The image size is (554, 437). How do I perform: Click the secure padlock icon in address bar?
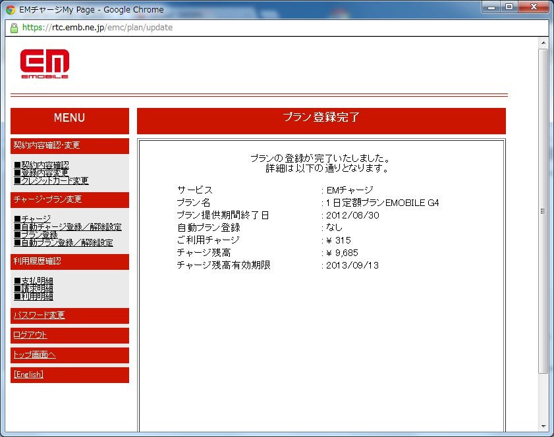tap(14, 28)
